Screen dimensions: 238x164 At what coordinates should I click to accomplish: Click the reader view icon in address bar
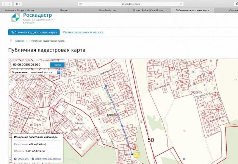click(81, 4)
